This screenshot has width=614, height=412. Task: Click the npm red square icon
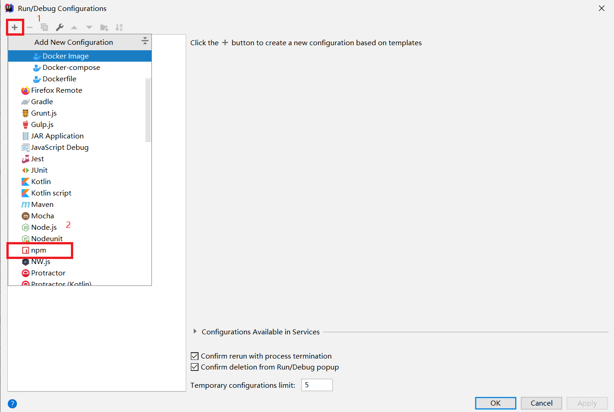tap(26, 250)
